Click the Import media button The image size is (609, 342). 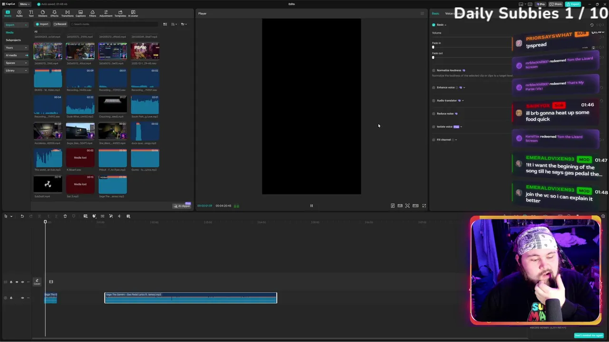[x=42, y=24]
